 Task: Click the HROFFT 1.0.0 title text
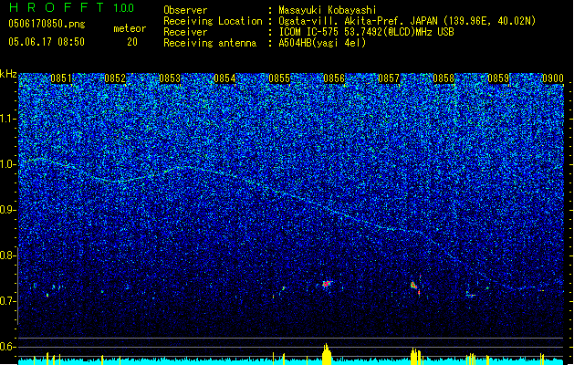[72, 7]
